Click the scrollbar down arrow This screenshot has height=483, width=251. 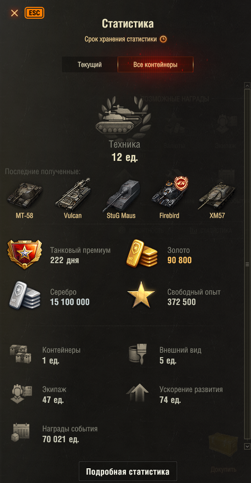coord(247,446)
